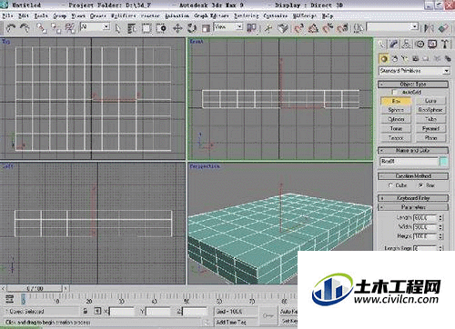Open the Modify command panel tab
The width and height of the screenshot is (455, 329).
[x=394, y=45]
